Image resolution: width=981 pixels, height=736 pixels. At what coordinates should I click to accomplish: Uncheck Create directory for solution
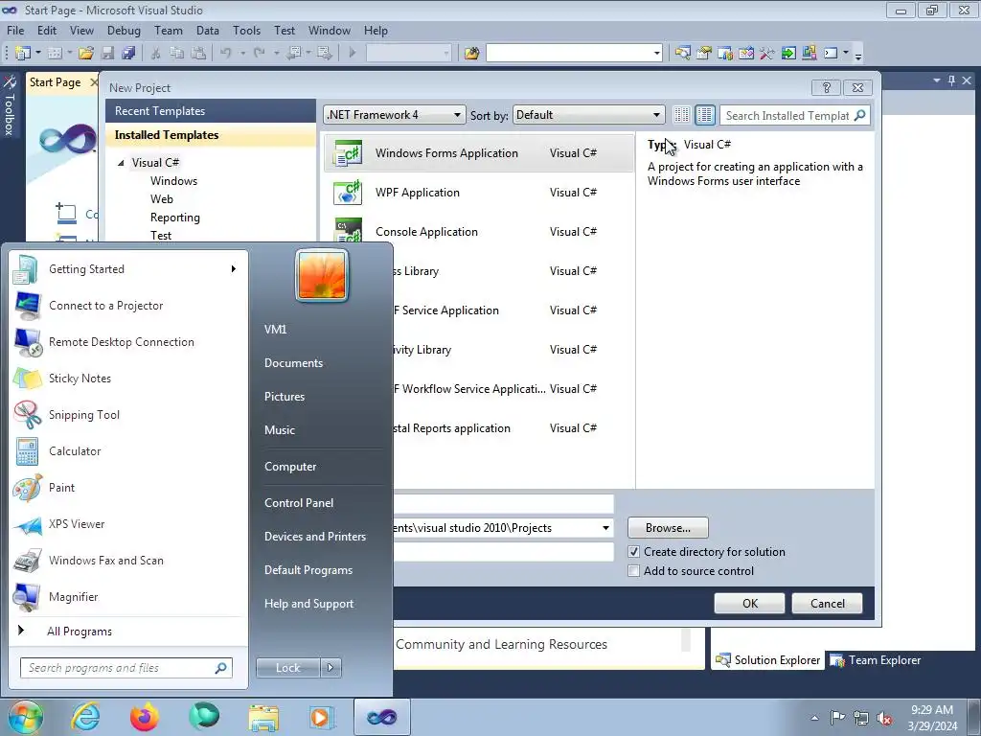tap(634, 552)
